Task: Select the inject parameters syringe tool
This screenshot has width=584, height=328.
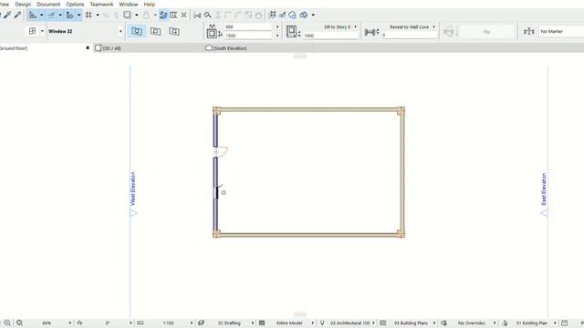Action: [x=17, y=15]
